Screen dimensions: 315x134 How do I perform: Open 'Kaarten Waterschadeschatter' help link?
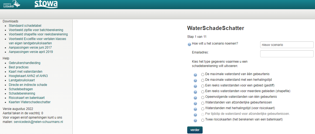pos(30,102)
